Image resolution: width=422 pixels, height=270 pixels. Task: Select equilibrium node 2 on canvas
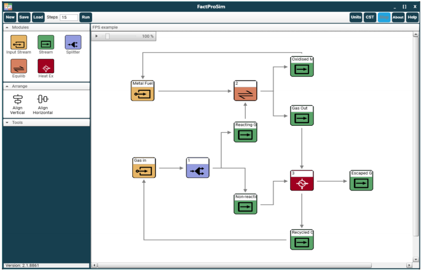[246, 93]
